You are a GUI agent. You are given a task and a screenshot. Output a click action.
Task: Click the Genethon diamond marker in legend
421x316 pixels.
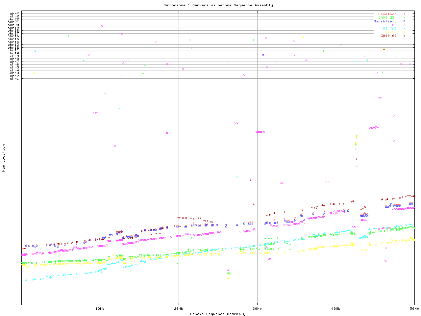tap(404, 14)
